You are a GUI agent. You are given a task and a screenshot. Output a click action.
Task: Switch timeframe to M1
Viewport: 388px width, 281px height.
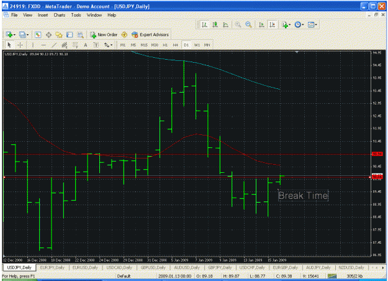[x=123, y=45]
